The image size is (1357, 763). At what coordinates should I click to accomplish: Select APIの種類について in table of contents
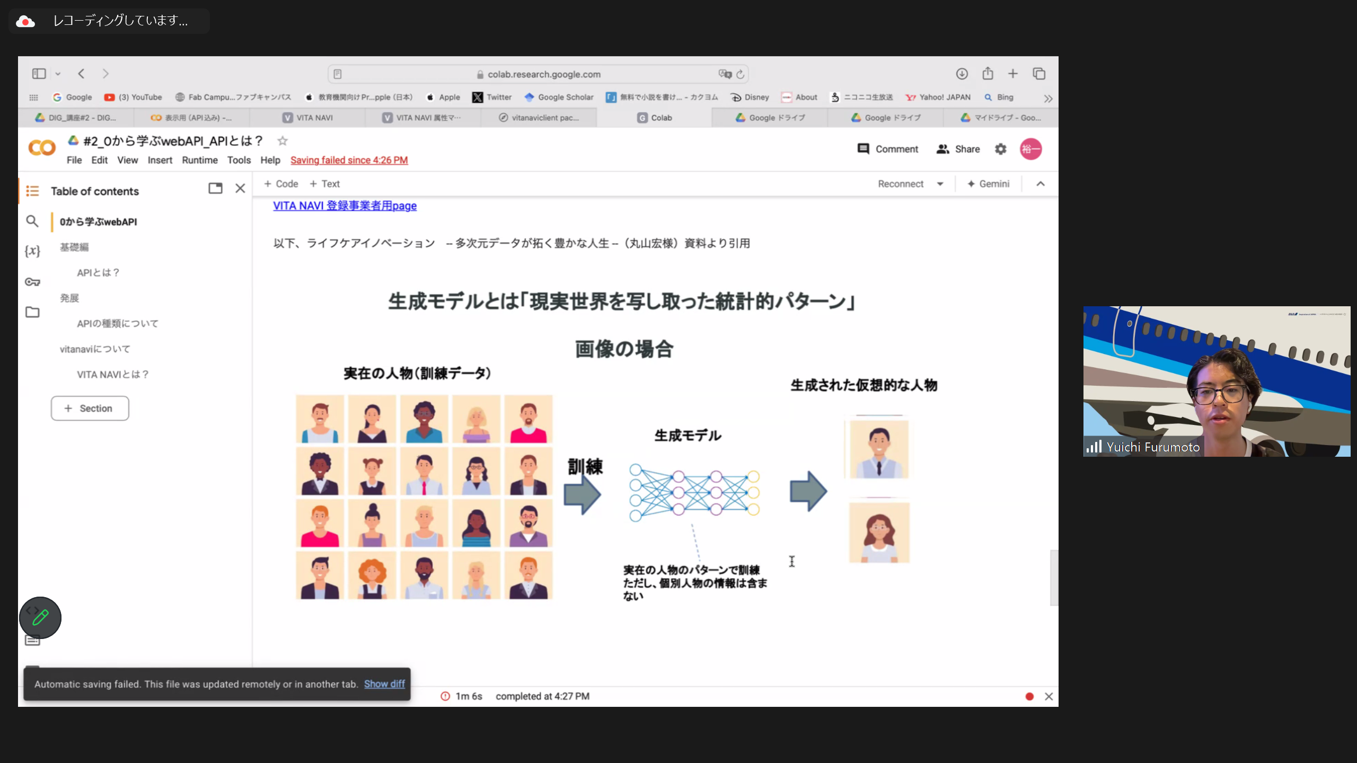[x=117, y=323]
